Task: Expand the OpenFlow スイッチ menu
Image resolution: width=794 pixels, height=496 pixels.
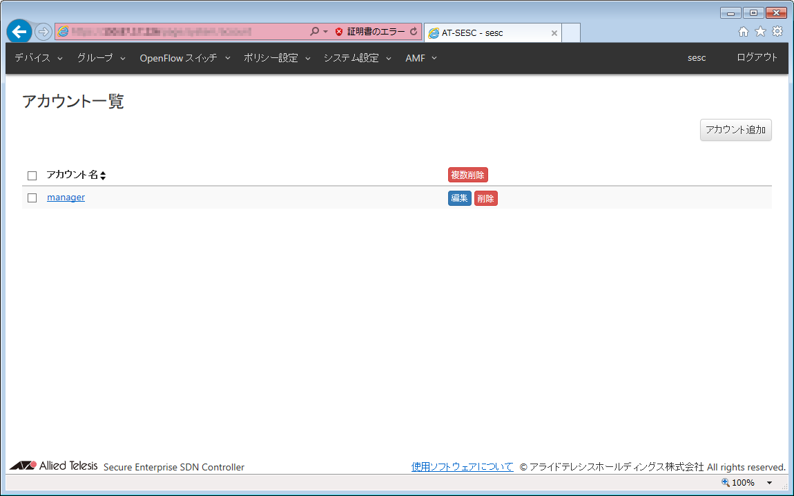Action: (185, 58)
